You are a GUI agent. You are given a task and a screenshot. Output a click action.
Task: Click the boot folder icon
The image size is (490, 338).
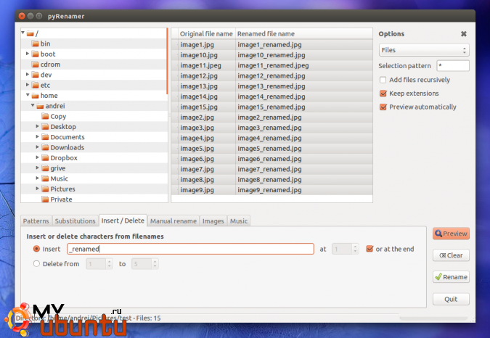pos(35,54)
